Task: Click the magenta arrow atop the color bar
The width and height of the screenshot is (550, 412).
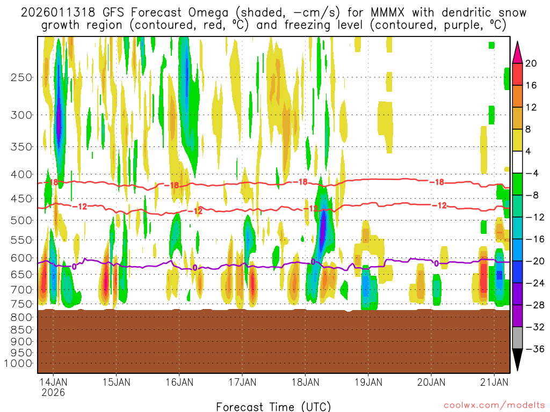Action: (518, 53)
